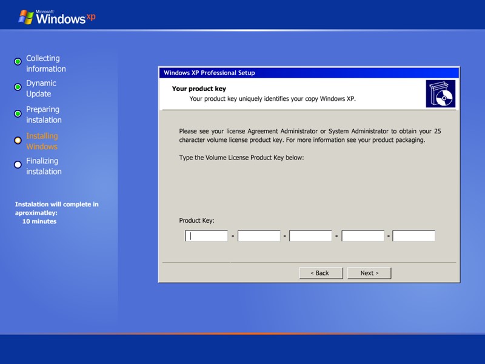Go back with the Back button
The image size is (485, 364).
coord(321,273)
